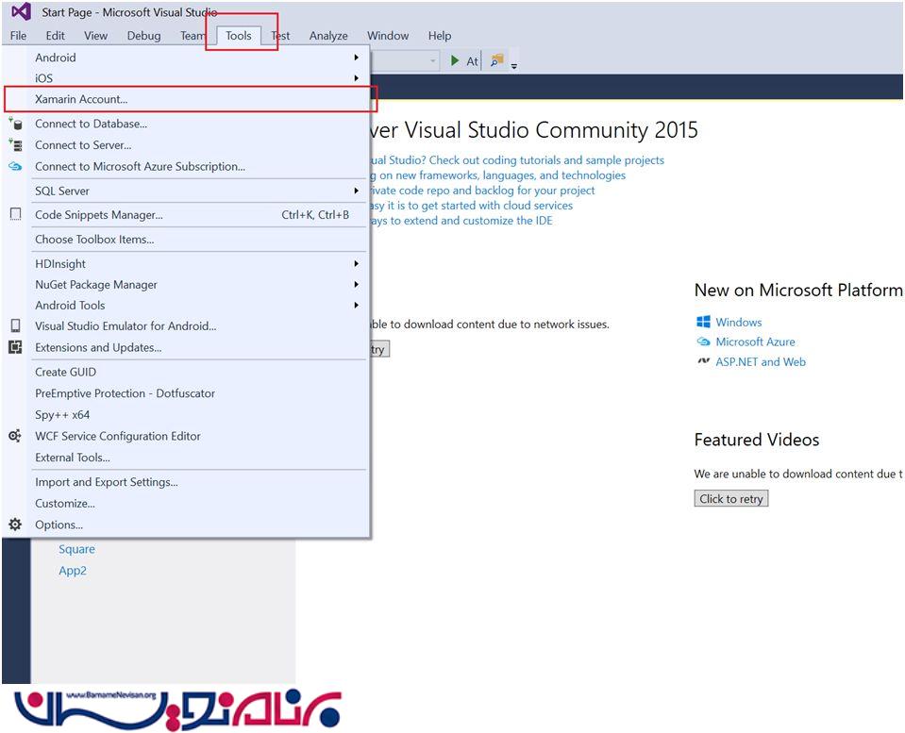This screenshot has height=733, width=905.
Task: Click the Options gear icon
Action: (15, 525)
